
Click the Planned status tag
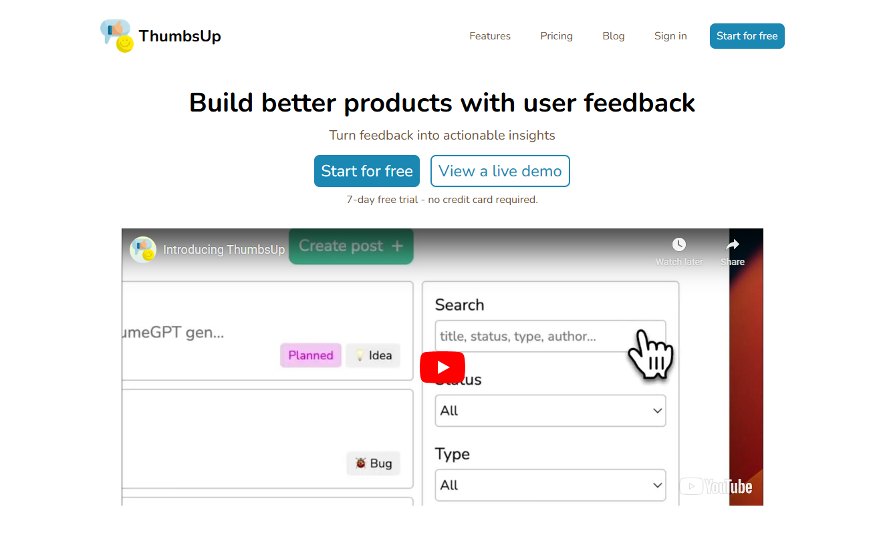[311, 355]
